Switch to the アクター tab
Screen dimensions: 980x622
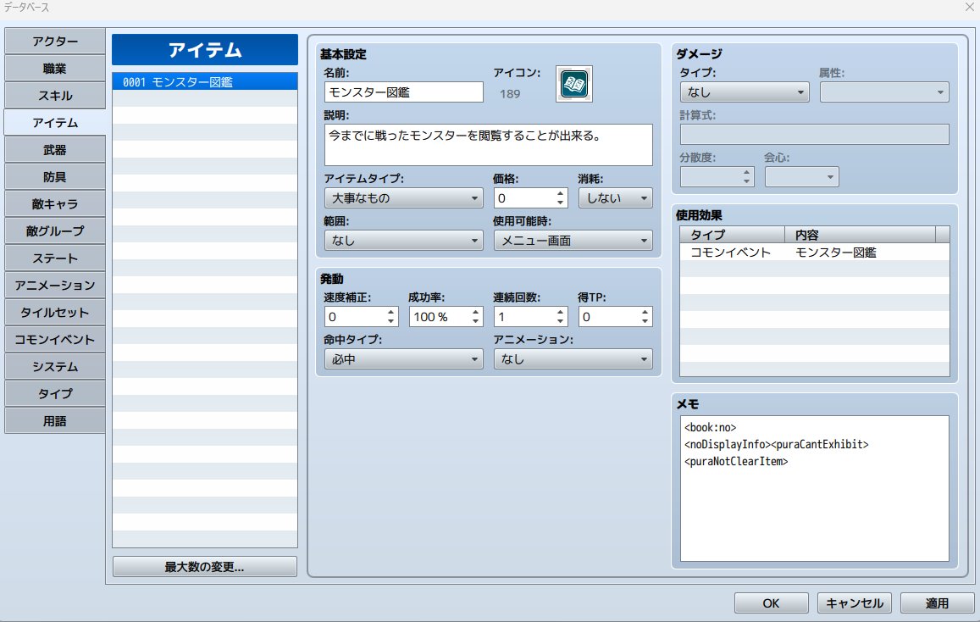tap(55, 42)
